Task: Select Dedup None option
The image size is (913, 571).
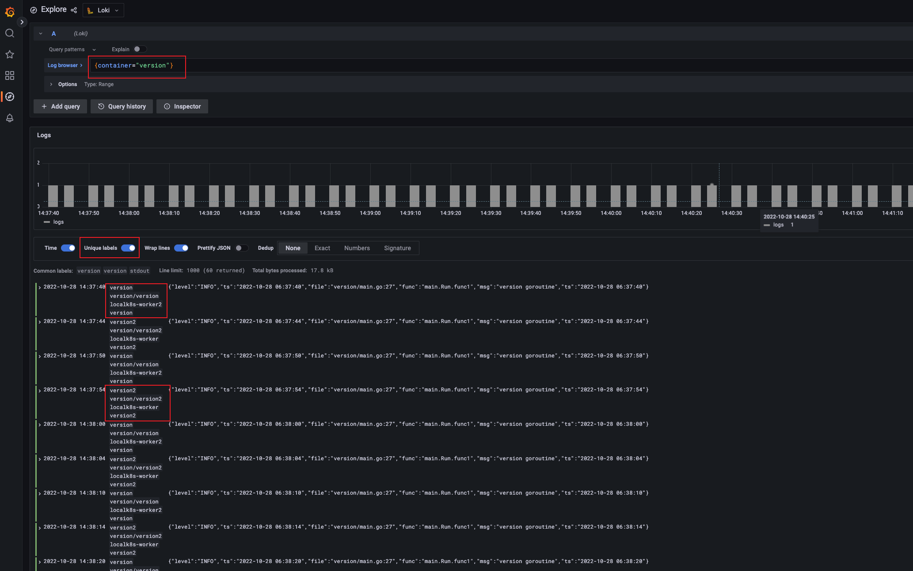Action: click(293, 248)
